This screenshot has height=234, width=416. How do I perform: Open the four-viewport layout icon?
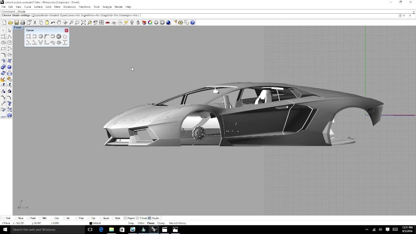101,22
